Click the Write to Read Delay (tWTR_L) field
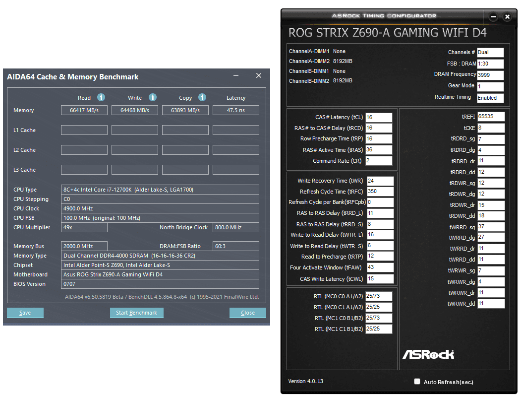The height and width of the screenshot is (396, 520). (380, 235)
